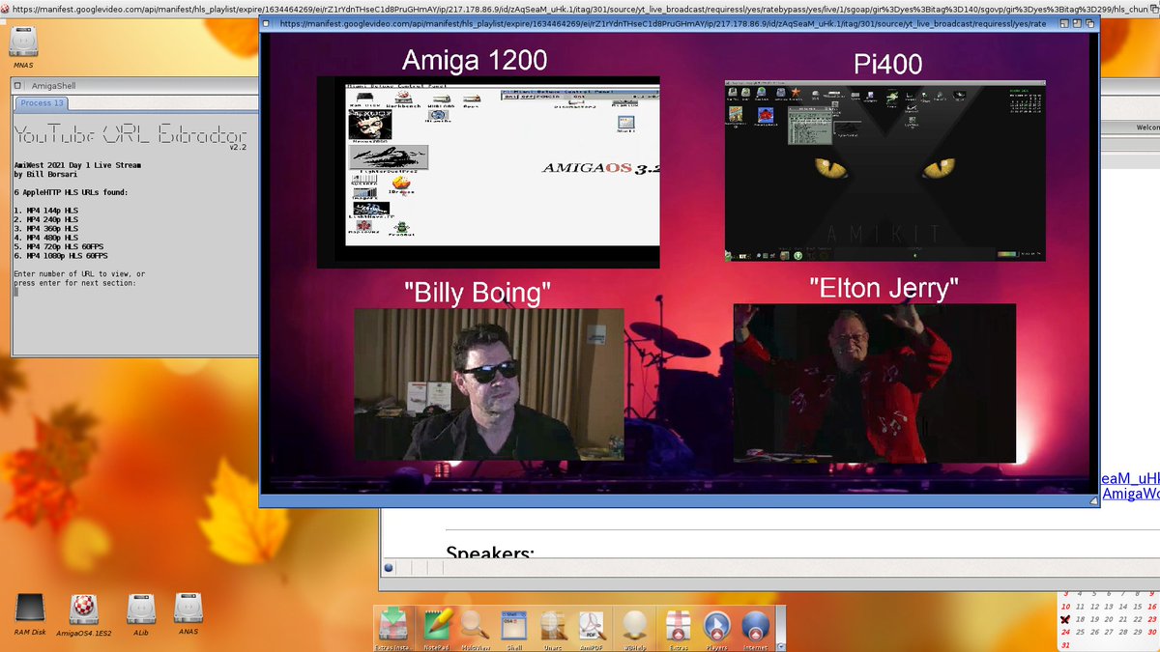
Task: Select the Process 13 tab in AmigaShell
Action: 42,103
